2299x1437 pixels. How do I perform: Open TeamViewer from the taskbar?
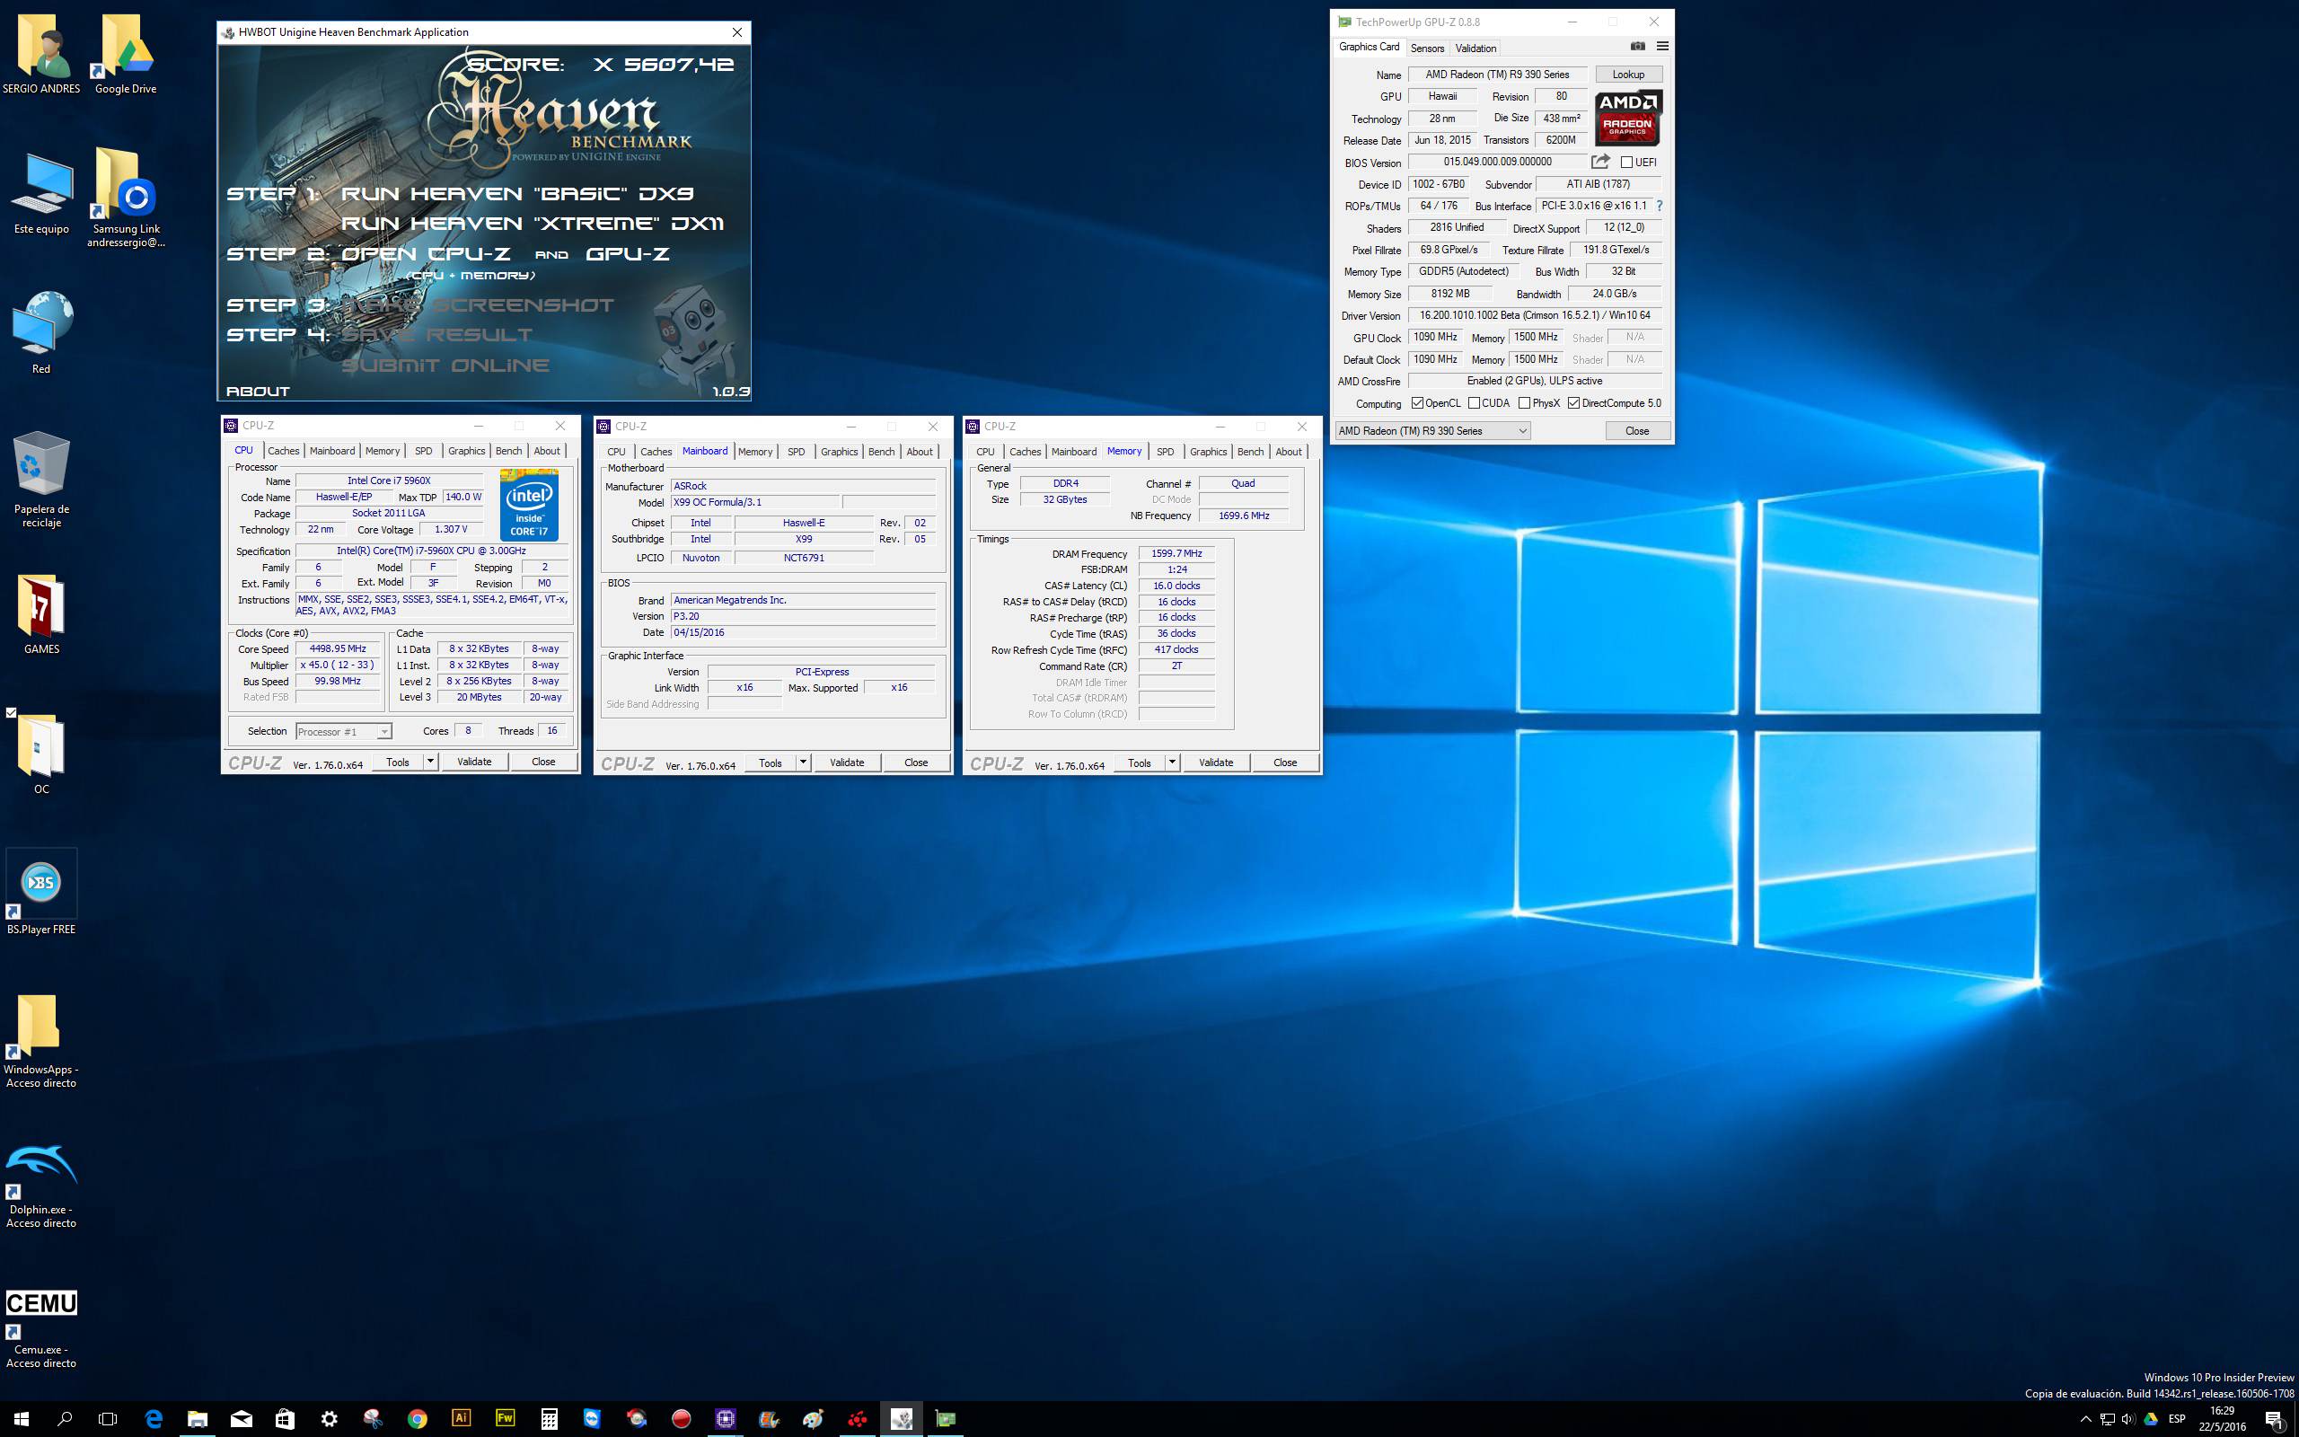pos(593,1418)
